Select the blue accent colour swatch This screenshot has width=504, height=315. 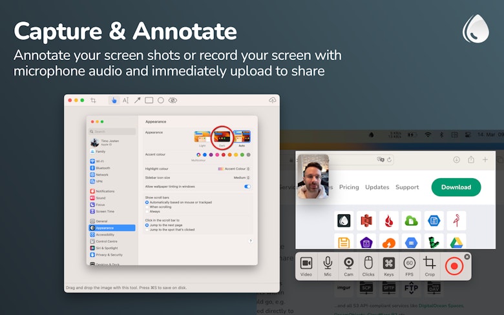point(205,155)
